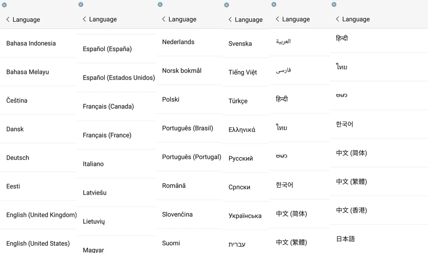Choose Svenska language
The height and width of the screenshot is (253, 428).
[246, 43]
